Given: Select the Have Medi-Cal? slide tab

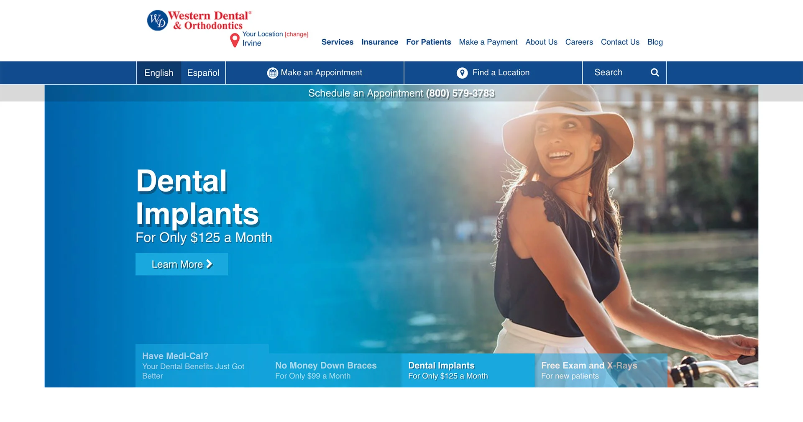Looking at the screenshot, I should [202, 366].
